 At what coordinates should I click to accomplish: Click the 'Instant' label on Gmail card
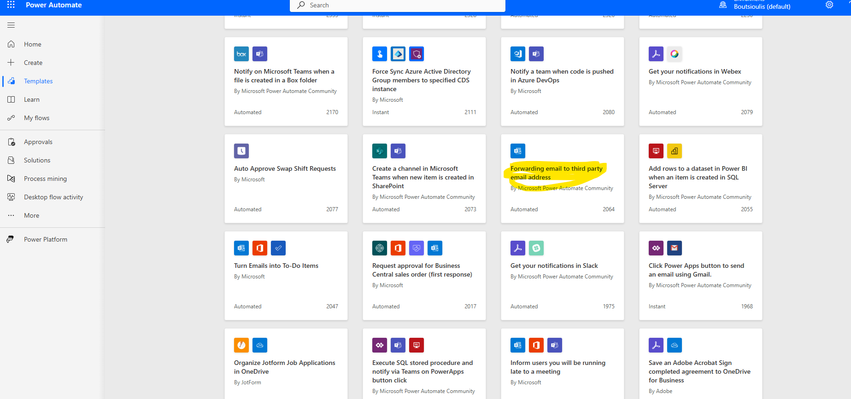[657, 306]
